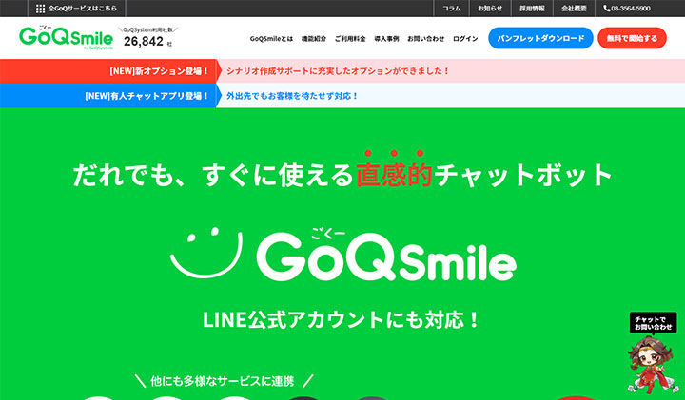Open the コラム top menu item
The width and height of the screenshot is (685, 400).
(451, 9)
